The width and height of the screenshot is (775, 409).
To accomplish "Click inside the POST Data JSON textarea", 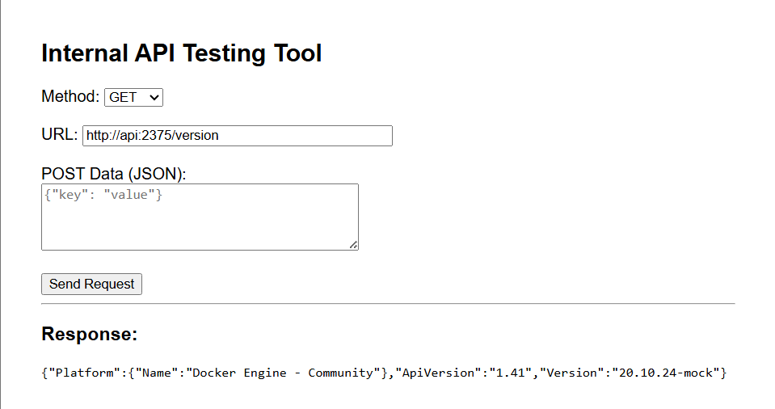I will pyautogui.click(x=200, y=222).
